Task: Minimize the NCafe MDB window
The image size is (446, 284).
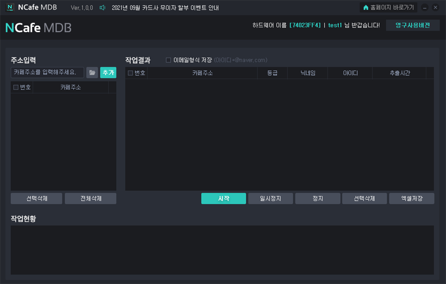Action: tap(425, 8)
